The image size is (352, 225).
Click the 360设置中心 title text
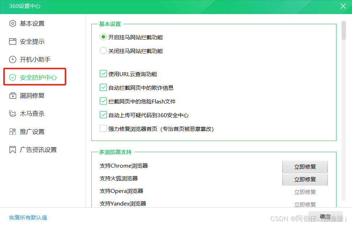click(x=25, y=6)
